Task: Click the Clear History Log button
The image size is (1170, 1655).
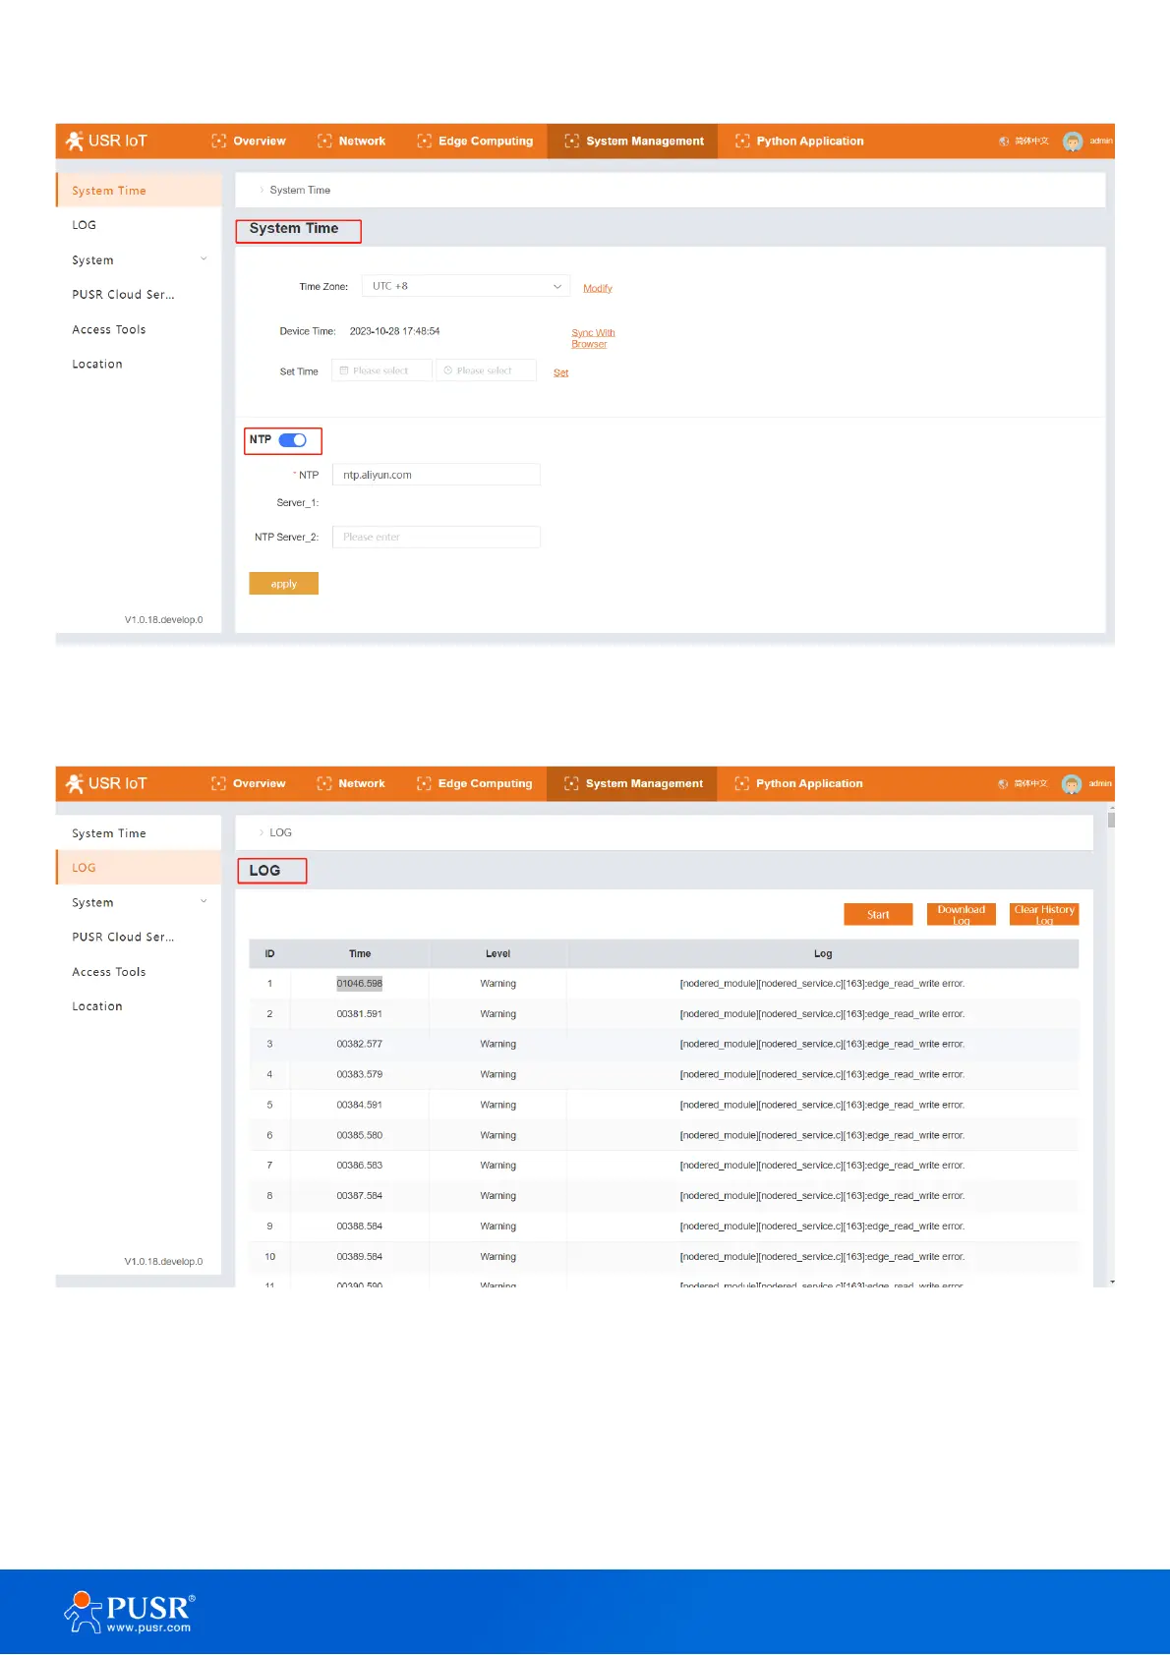Action: click(x=1044, y=915)
